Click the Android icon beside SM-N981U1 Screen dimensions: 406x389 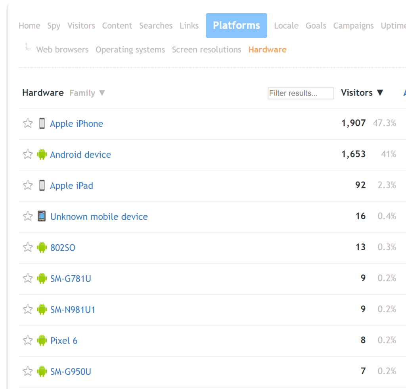[x=42, y=309]
